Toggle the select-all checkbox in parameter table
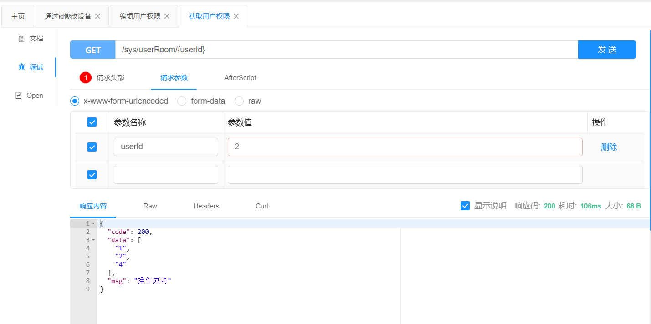 (x=92, y=122)
